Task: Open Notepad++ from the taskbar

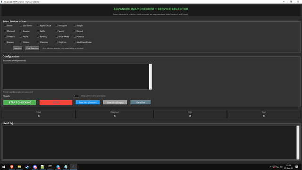Action: (42, 167)
